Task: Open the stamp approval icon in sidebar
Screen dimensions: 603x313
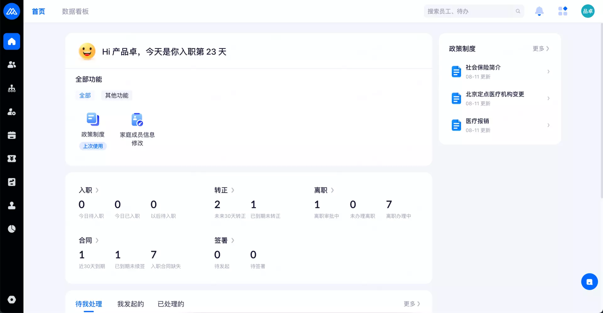Action: (x=12, y=206)
